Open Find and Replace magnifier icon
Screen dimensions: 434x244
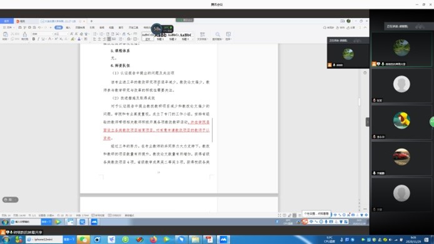(x=218, y=34)
